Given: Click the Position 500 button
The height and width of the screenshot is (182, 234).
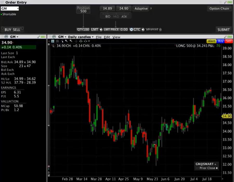Looking at the screenshot, I should 83,10.
